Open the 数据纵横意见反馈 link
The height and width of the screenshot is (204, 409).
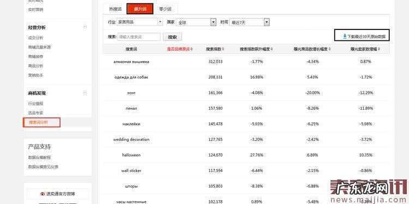tap(43, 167)
